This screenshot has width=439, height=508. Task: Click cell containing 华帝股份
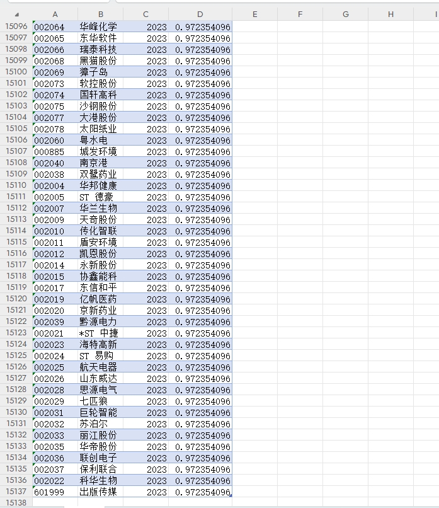pos(100,446)
